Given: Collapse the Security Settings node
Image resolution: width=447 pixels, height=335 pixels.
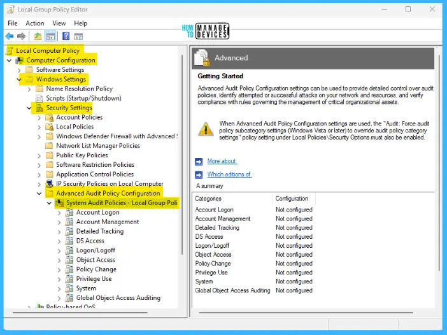Looking at the screenshot, I should point(29,108).
